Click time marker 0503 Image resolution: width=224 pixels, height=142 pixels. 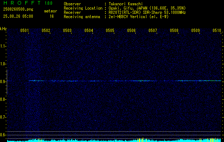pyautogui.click(x=67, y=30)
